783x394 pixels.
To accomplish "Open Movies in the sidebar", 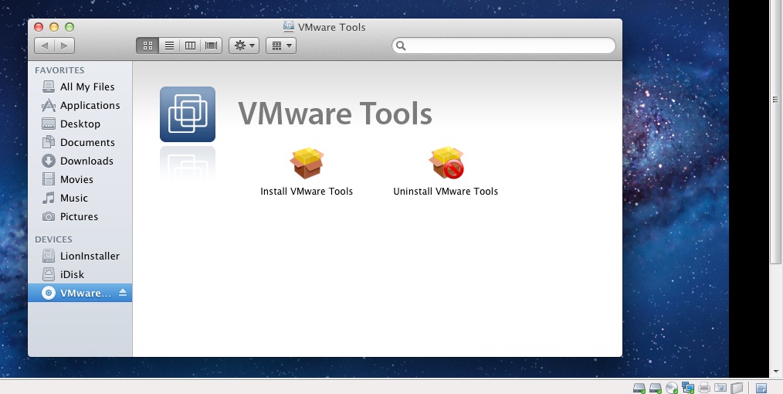I will (x=80, y=179).
